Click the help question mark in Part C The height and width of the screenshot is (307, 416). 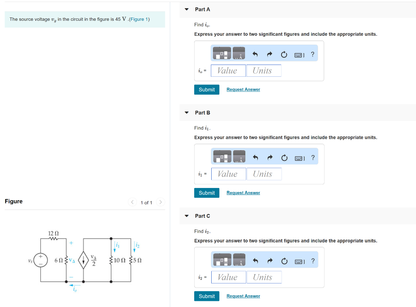click(312, 260)
